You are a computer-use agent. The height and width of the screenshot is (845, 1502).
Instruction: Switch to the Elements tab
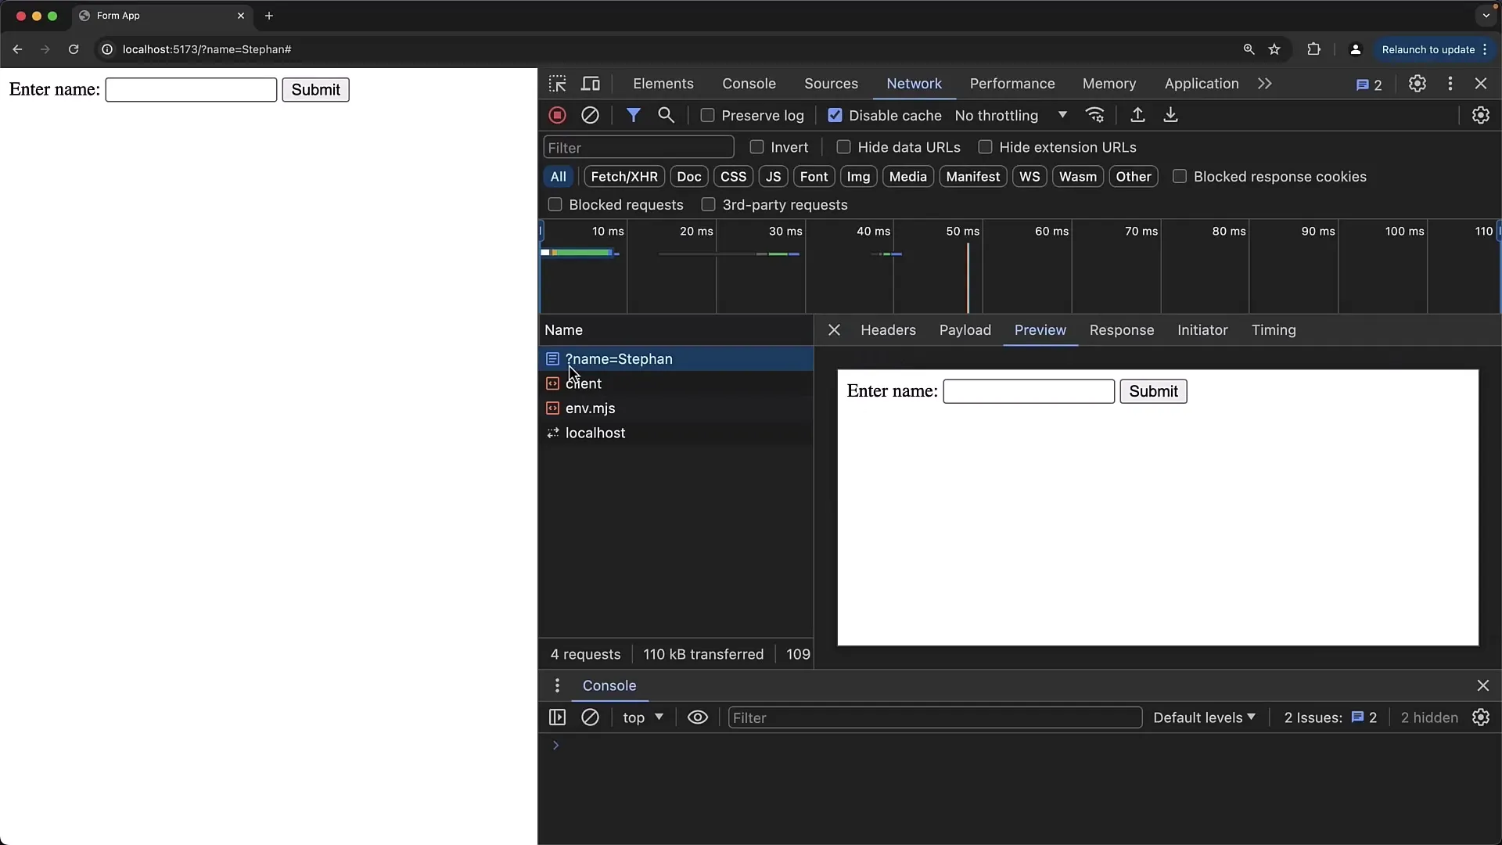pos(663,84)
